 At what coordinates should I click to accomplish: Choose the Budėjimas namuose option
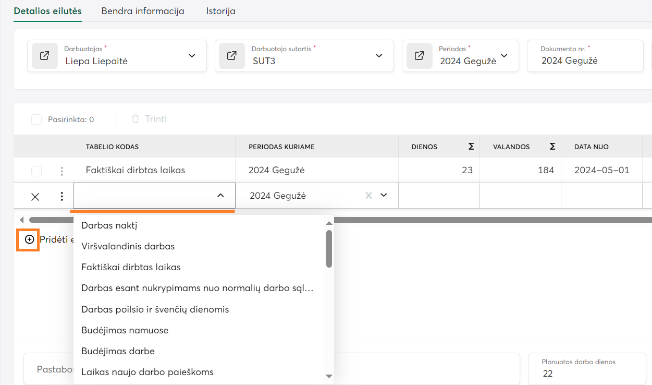pyautogui.click(x=125, y=330)
